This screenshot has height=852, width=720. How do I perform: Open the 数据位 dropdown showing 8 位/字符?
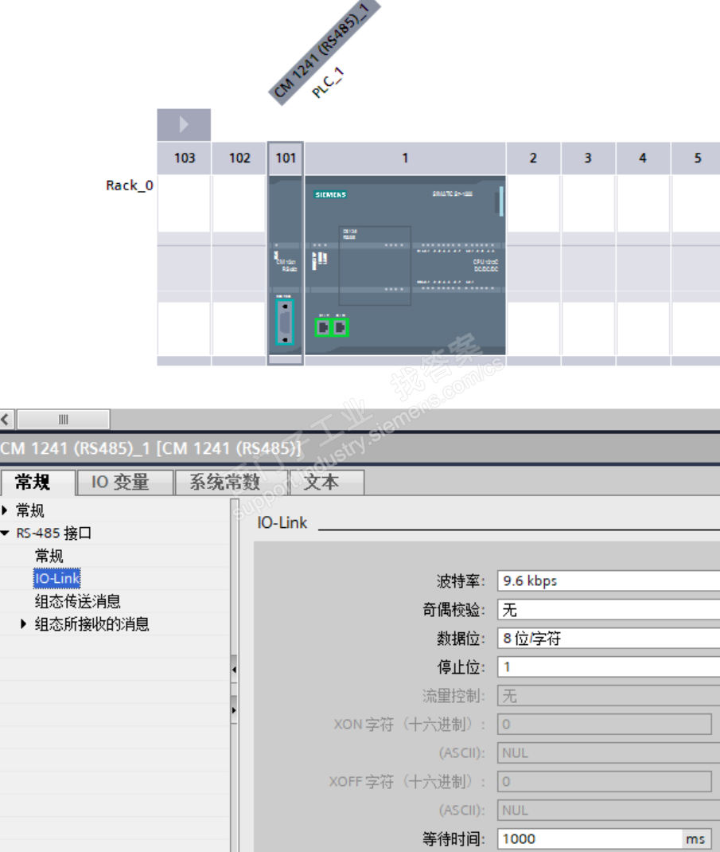click(x=609, y=639)
